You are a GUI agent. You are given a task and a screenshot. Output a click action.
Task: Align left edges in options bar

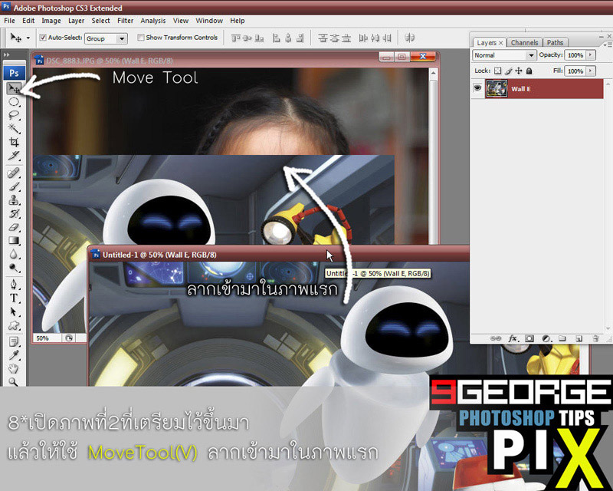click(277, 38)
